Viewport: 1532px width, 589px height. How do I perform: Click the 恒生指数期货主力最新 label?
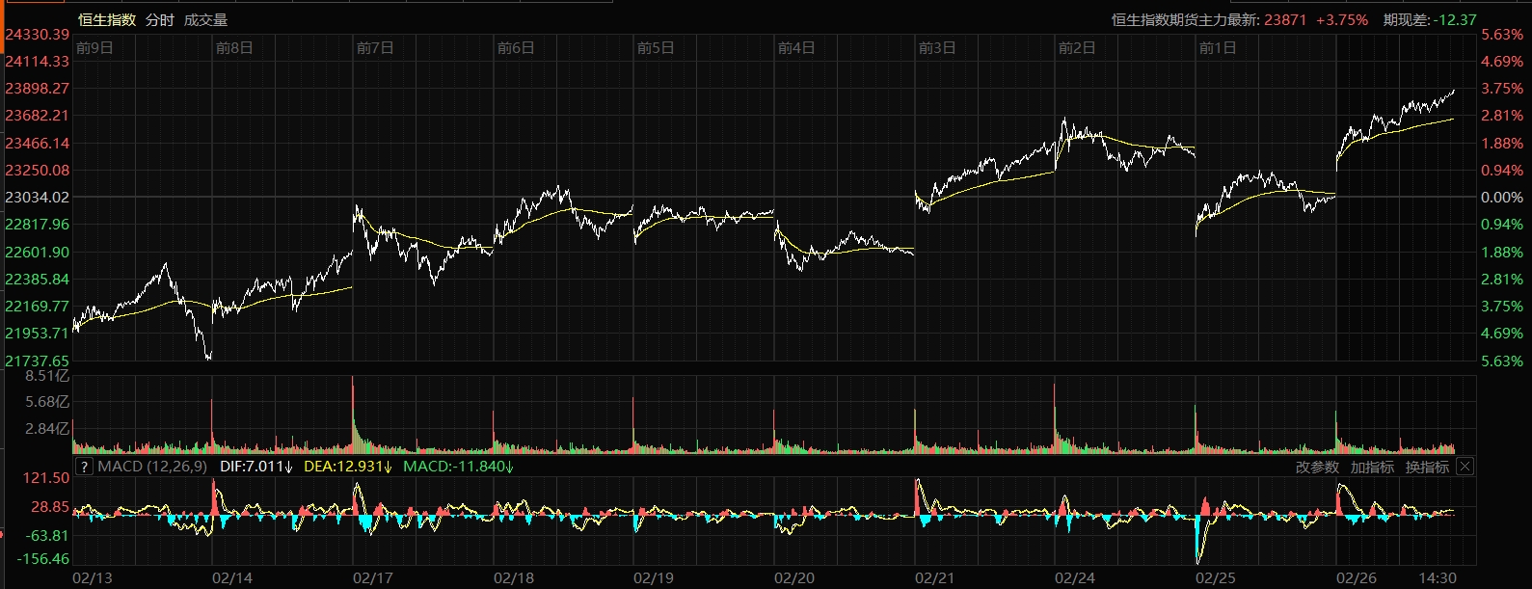[x=1185, y=19]
